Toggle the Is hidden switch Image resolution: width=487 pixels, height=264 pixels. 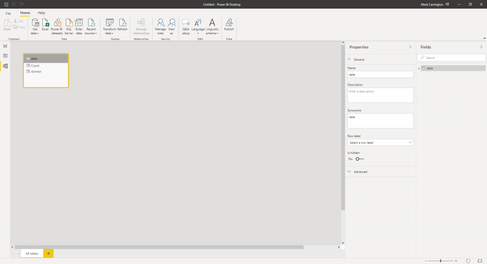[360, 159]
